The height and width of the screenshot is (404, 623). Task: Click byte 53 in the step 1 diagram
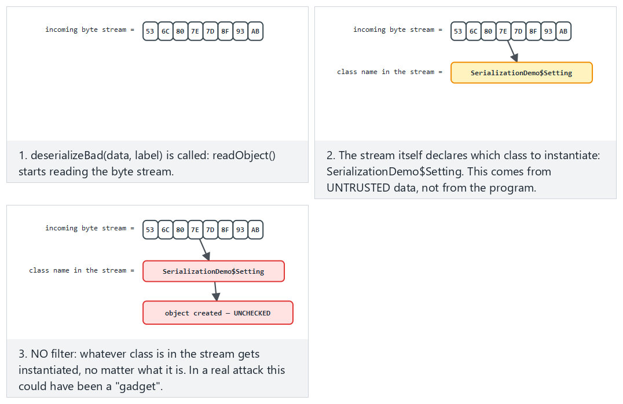tap(150, 31)
